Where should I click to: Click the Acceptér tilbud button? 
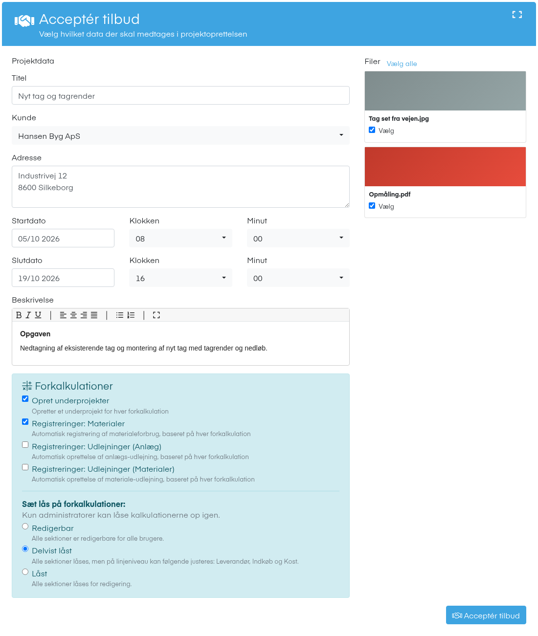coord(486,615)
